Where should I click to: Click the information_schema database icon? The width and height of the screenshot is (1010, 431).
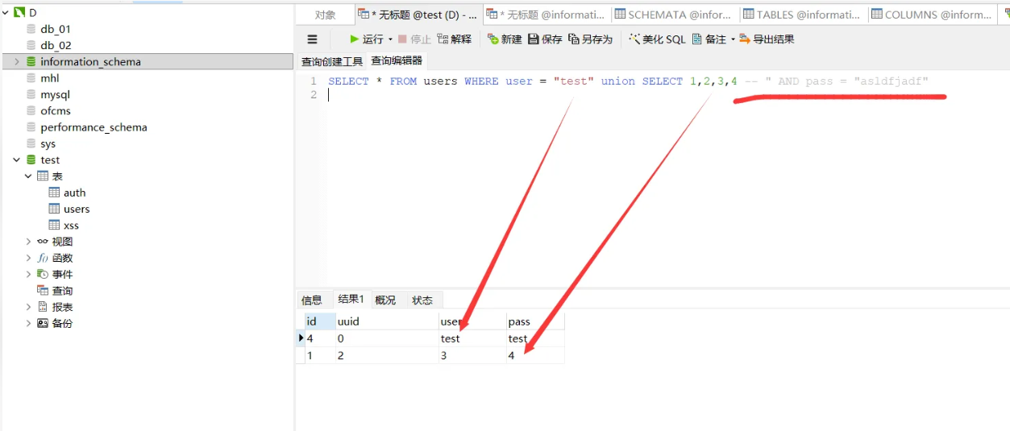pyautogui.click(x=31, y=61)
